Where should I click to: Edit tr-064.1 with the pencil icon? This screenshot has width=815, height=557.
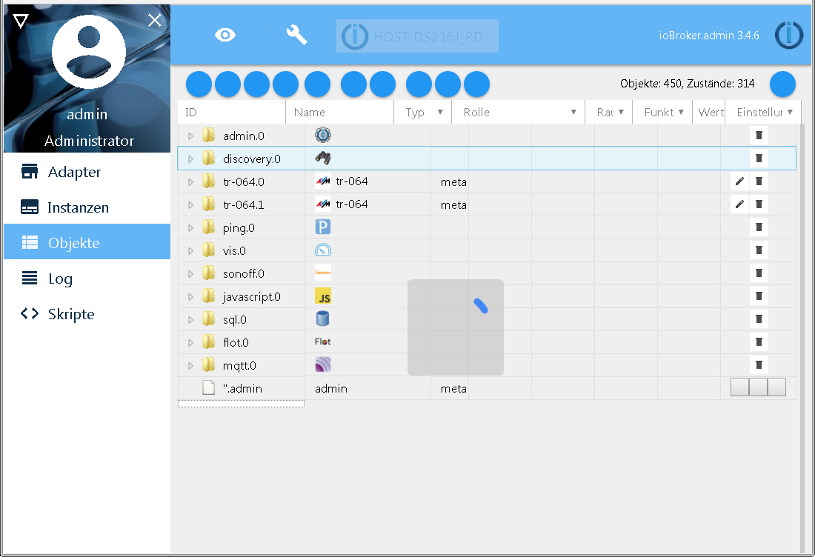pos(739,204)
